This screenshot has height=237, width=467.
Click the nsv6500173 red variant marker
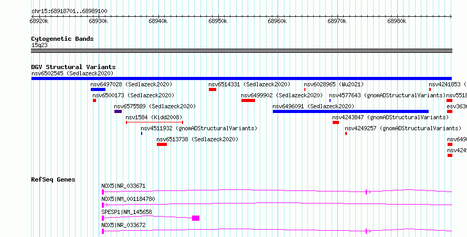tap(94, 100)
